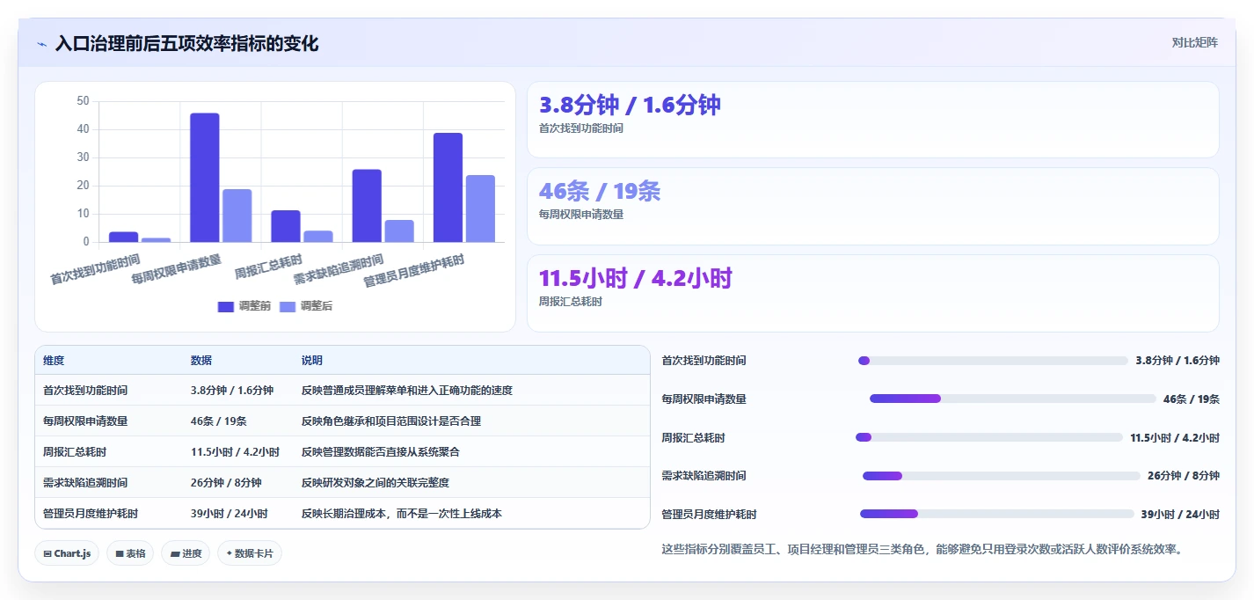Click description 反映管理数据能否直接从系统聚合
1254x600 pixels.
click(x=381, y=452)
